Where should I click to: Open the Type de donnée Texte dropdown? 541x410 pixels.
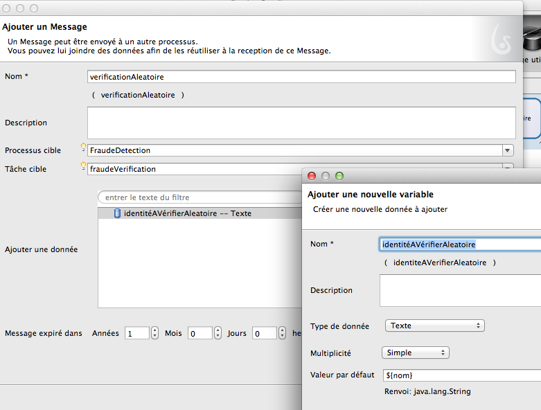(434, 326)
